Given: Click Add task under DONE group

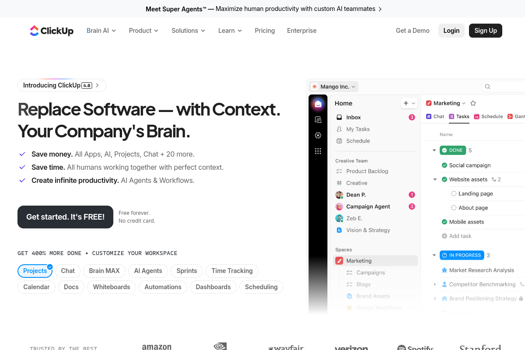Looking at the screenshot, I should pyautogui.click(x=457, y=236).
